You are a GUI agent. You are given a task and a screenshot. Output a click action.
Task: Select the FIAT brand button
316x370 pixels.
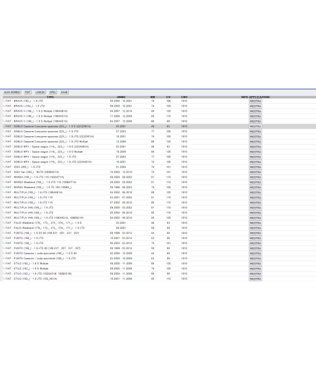point(28,92)
